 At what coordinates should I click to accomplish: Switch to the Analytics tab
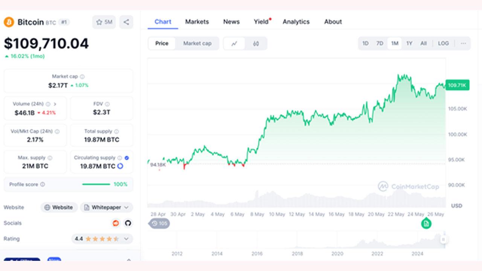pyautogui.click(x=296, y=22)
